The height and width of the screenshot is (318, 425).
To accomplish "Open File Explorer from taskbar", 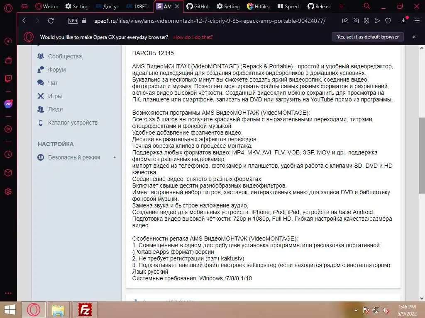I will coord(59,310).
